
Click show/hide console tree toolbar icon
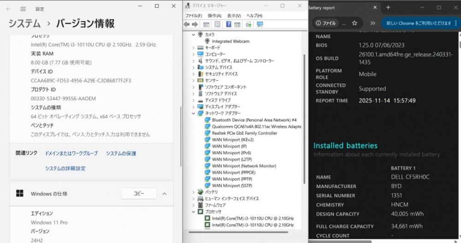click(x=206, y=24)
